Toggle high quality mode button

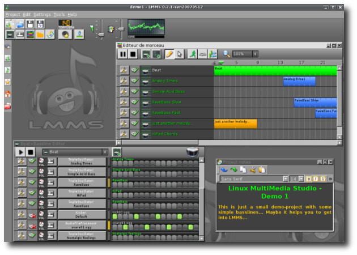click(x=65, y=35)
